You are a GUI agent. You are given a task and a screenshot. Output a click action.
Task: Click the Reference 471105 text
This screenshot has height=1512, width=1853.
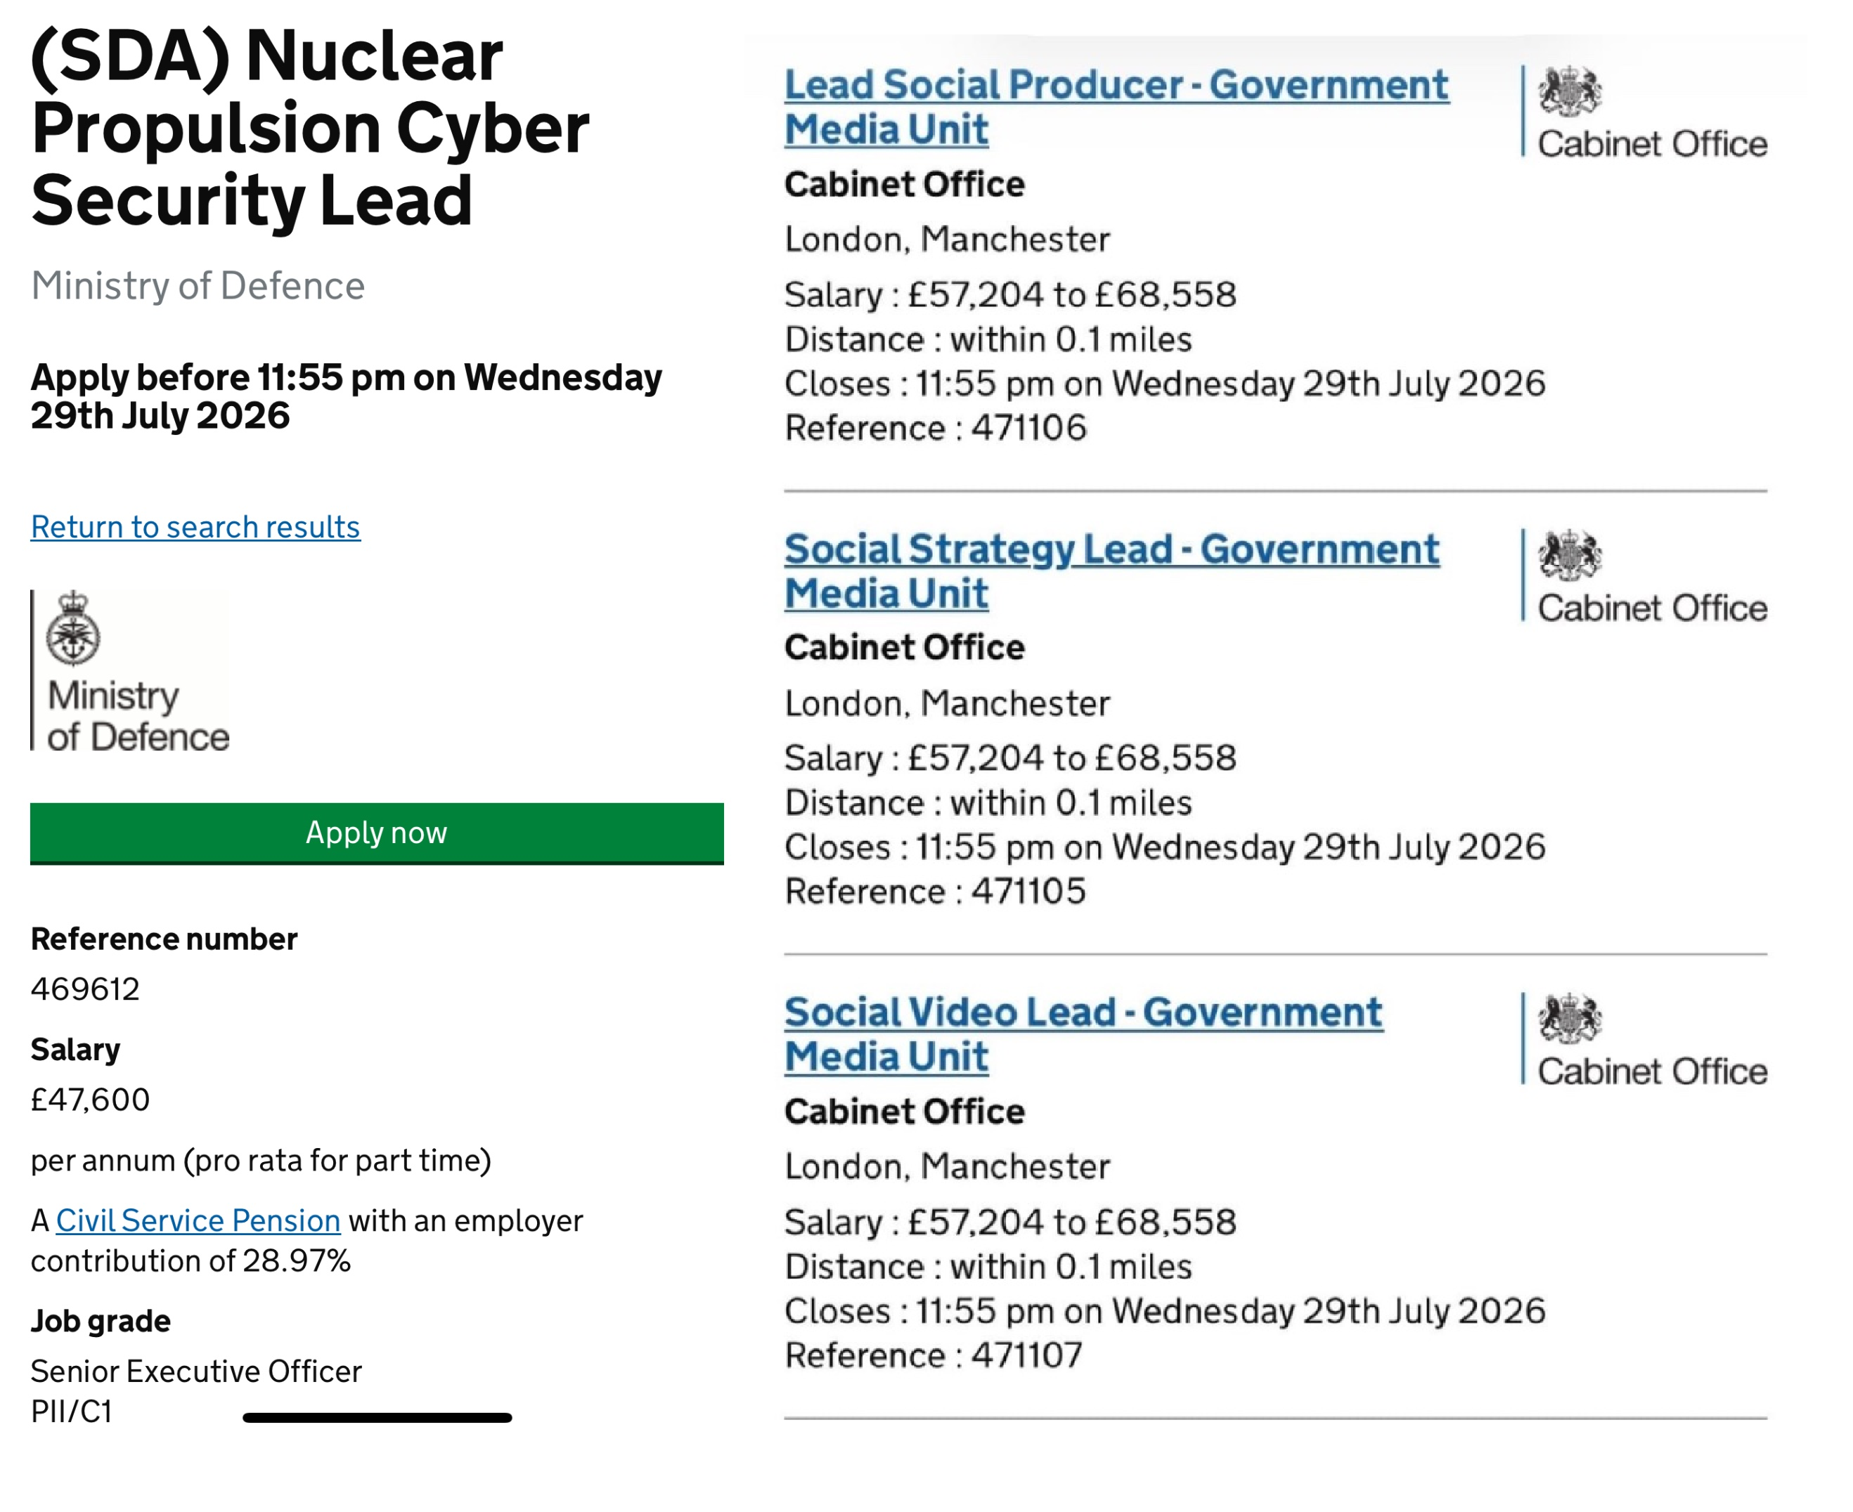(936, 891)
